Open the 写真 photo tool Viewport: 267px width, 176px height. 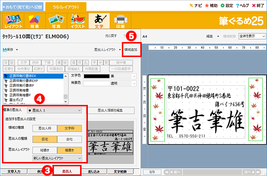[56, 21]
